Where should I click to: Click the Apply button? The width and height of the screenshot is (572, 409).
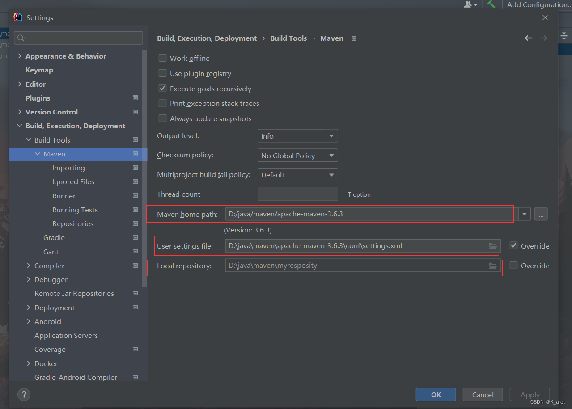coord(530,395)
